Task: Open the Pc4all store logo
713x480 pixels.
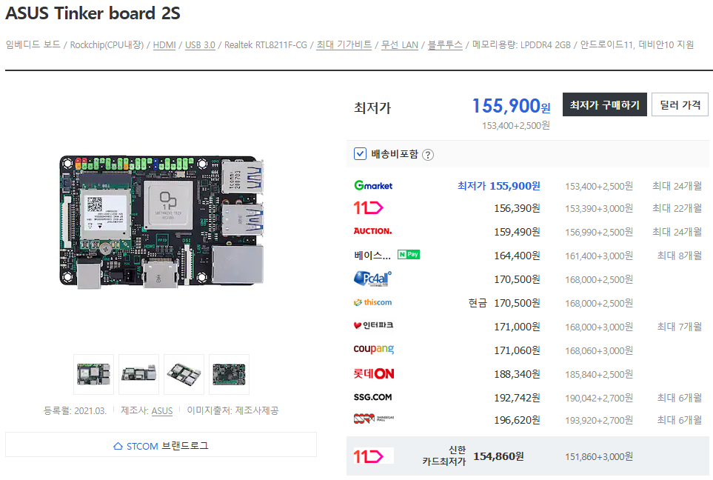Action: tap(372, 279)
